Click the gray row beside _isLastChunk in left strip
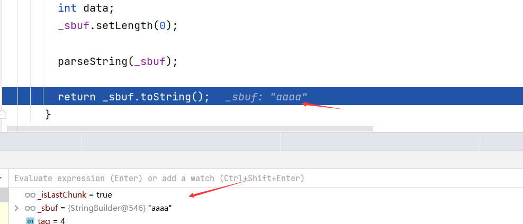 point(4,195)
